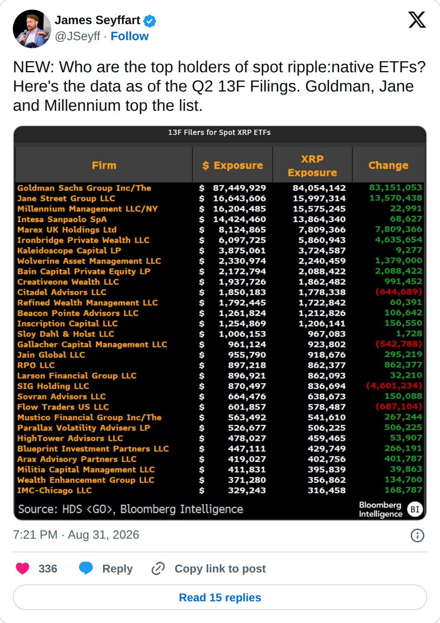
Task: Click the reply speech bubble icon
Action: click(x=86, y=568)
